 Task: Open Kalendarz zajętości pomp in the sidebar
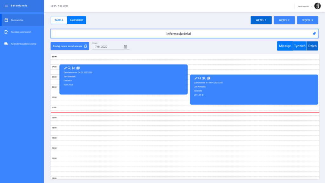tap(23, 44)
